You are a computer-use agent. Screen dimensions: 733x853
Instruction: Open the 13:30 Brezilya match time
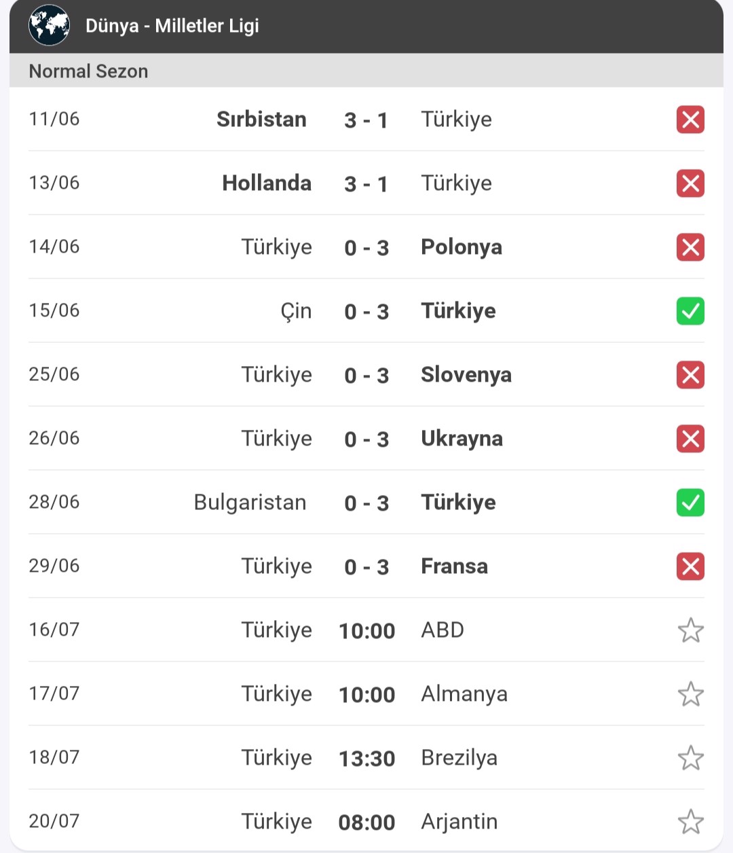pos(366,759)
